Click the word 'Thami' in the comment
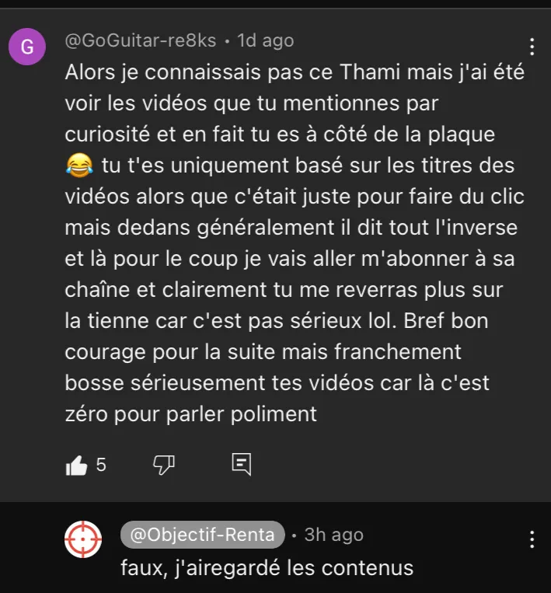 370,72
